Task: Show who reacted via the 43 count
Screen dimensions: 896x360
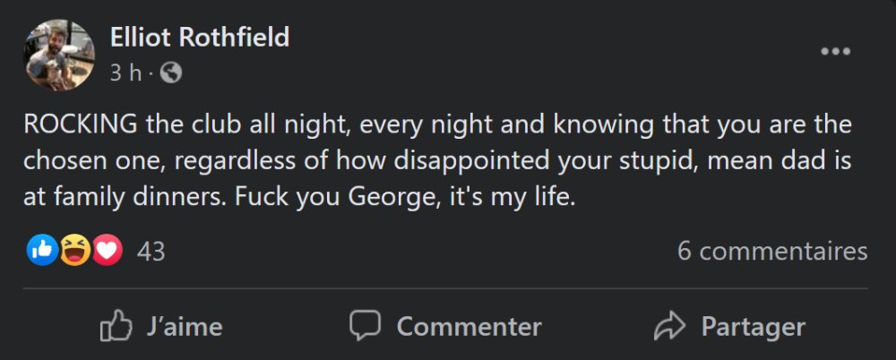Action: point(151,252)
